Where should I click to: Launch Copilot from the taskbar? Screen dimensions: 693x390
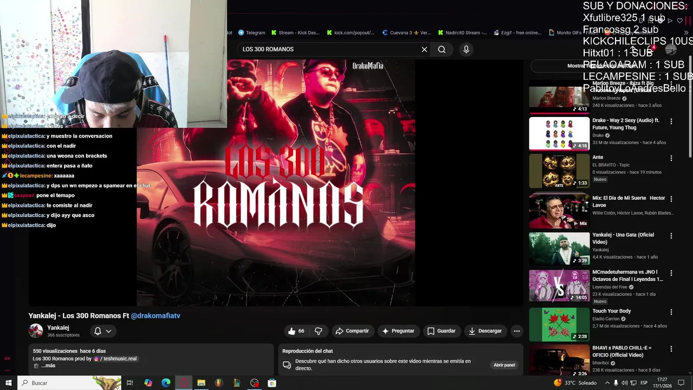point(148,383)
